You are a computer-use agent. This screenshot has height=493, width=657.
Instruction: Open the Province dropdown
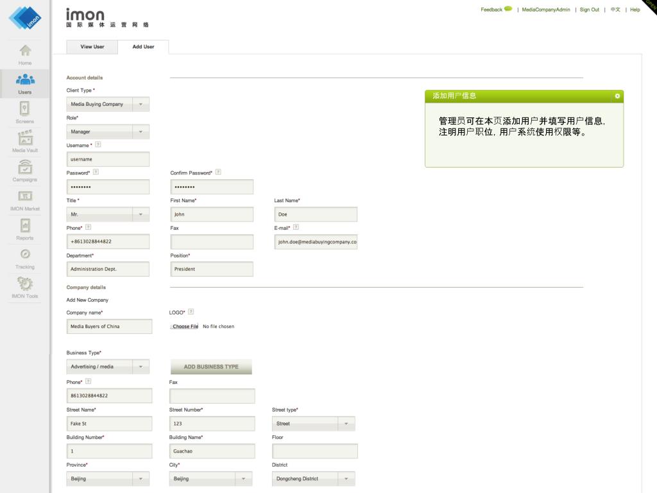(x=108, y=479)
